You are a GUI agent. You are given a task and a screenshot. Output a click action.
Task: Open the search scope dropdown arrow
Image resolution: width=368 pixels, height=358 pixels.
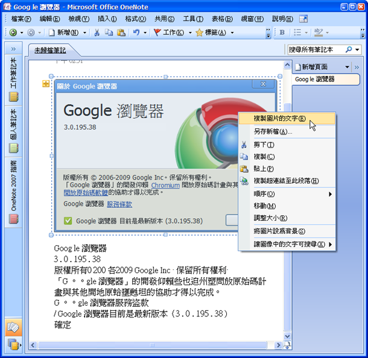click(x=357, y=49)
